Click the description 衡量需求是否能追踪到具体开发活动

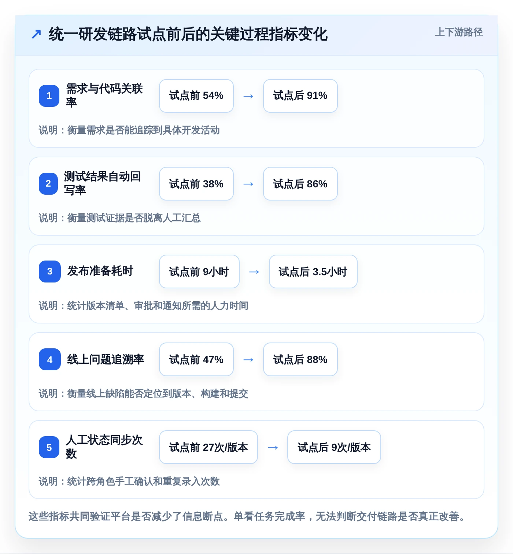144,130
